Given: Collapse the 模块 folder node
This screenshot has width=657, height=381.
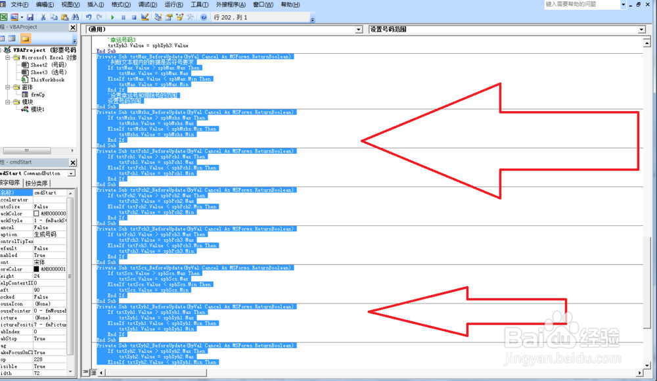Looking at the screenshot, I should (7, 102).
